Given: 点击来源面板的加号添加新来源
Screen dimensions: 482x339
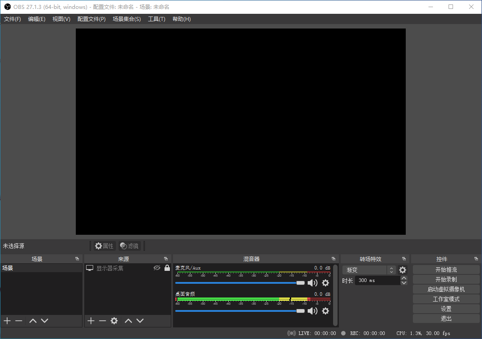Looking at the screenshot, I should pyautogui.click(x=91, y=320).
